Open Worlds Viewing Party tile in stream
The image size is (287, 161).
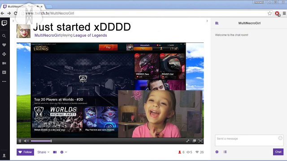click(x=57, y=119)
